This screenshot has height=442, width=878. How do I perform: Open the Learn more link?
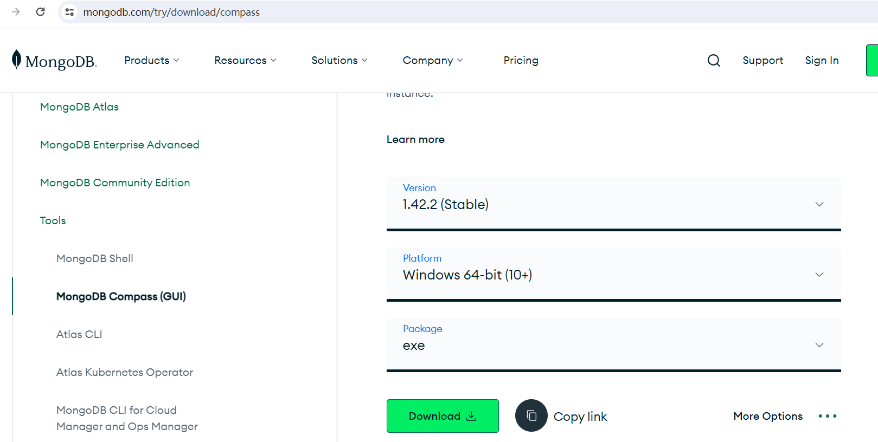[x=415, y=139]
